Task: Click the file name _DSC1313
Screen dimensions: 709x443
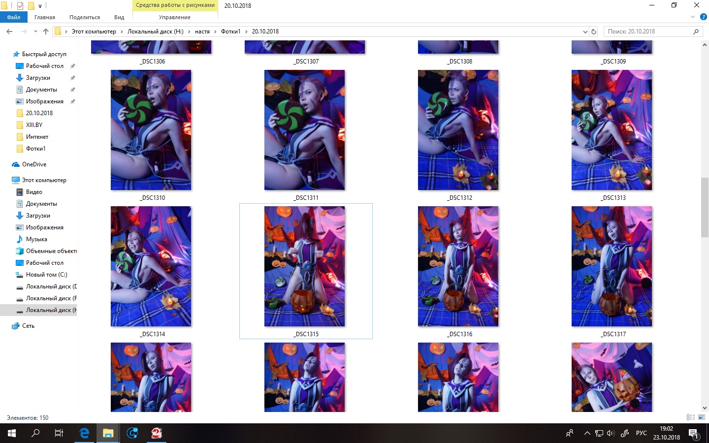Action: point(613,198)
